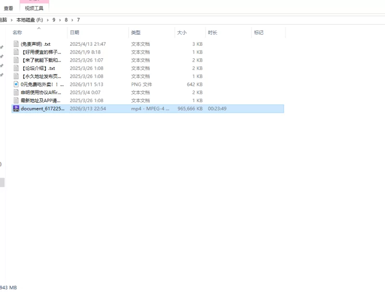
Task: Select the 【论坛介绍】.txt file icon
Action: click(x=16, y=68)
